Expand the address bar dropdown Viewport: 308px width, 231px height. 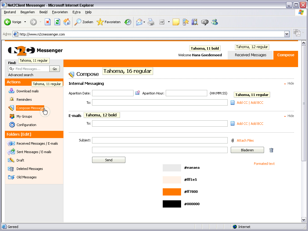coord(287,34)
